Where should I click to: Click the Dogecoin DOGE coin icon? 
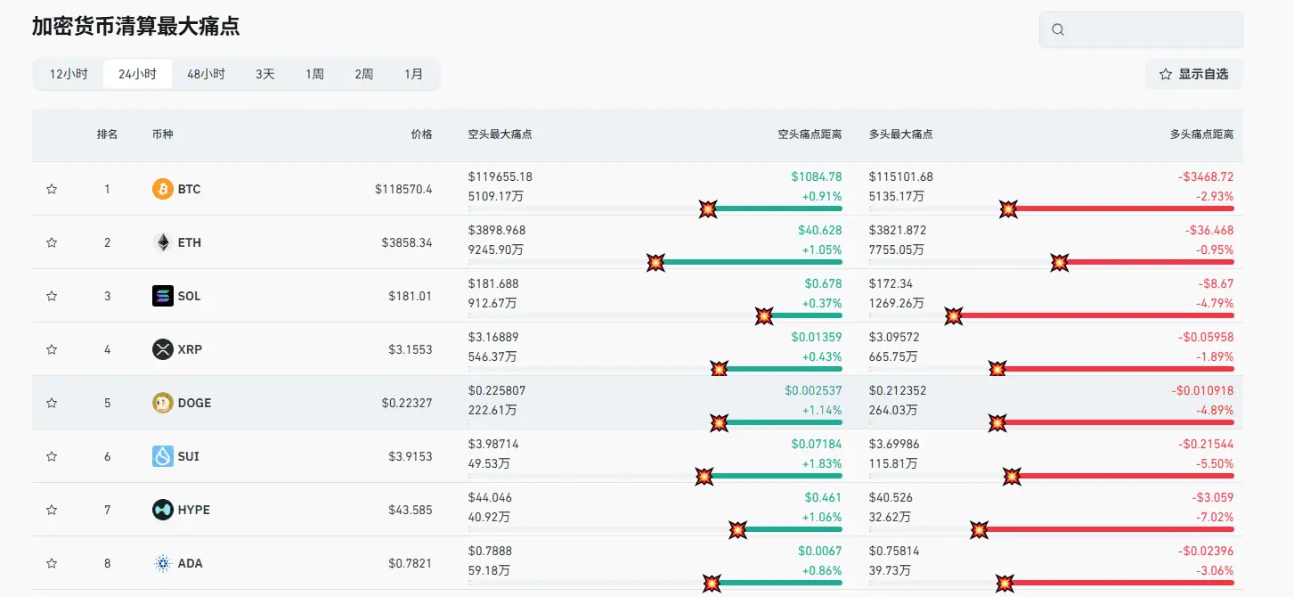[x=163, y=403]
